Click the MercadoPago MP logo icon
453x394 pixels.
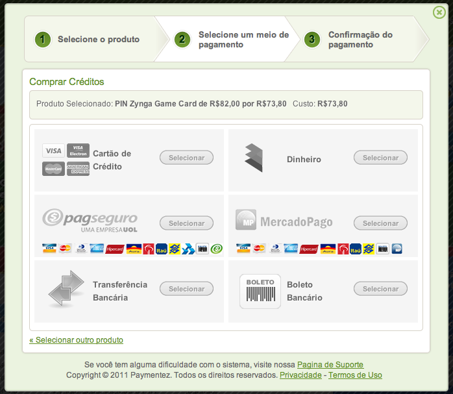246,219
